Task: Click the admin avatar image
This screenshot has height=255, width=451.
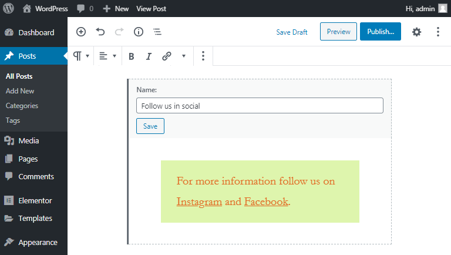Action: pyautogui.click(x=442, y=9)
